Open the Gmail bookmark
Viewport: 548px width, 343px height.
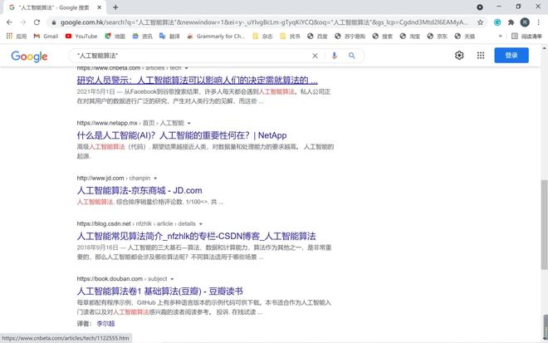point(46,36)
